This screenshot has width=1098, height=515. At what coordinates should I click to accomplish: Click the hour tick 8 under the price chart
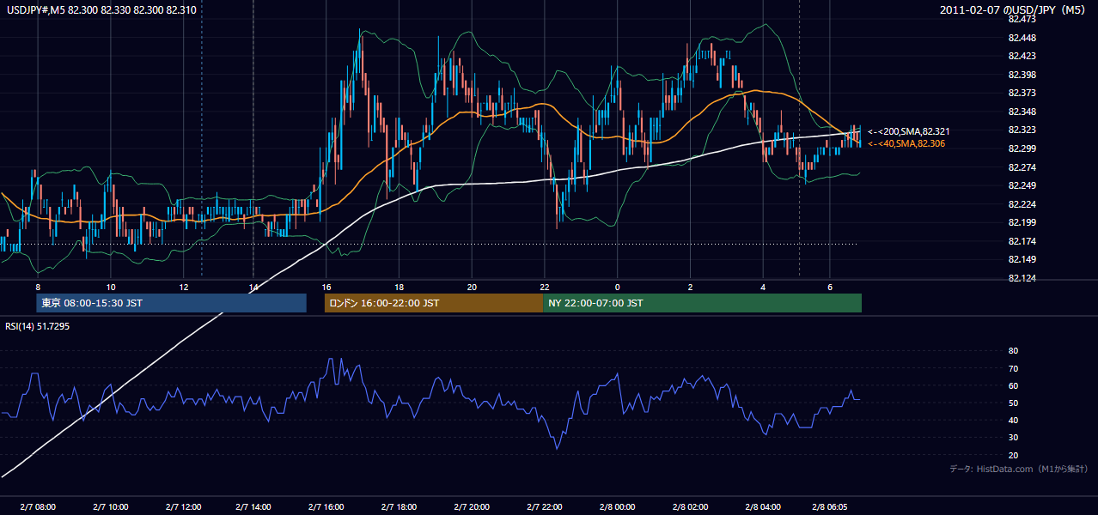click(x=38, y=286)
